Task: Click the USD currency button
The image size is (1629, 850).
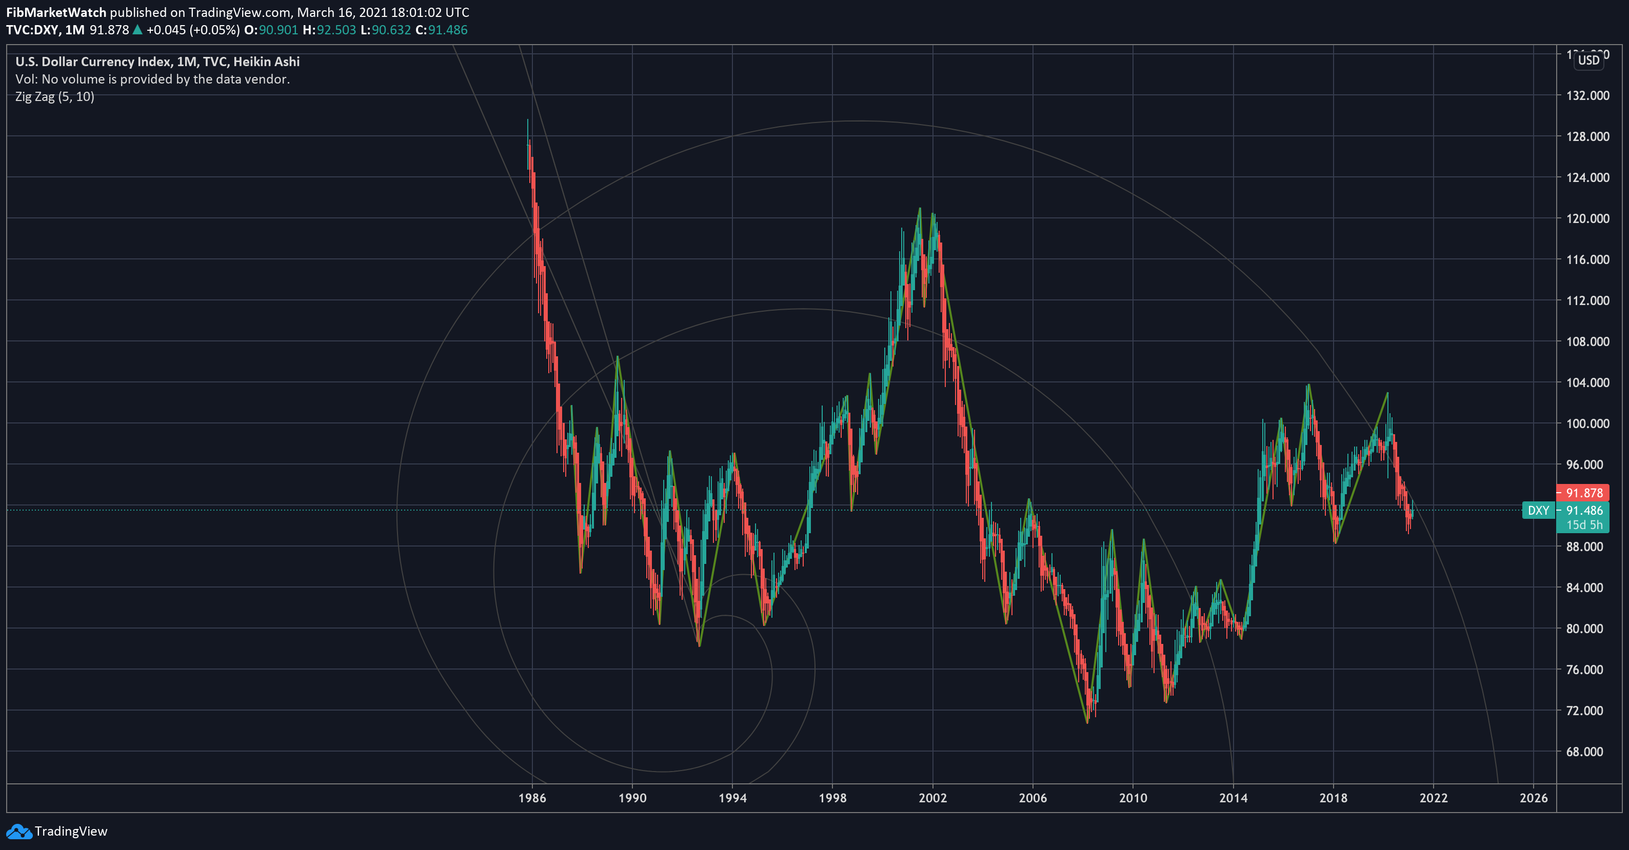Action: [1588, 60]
